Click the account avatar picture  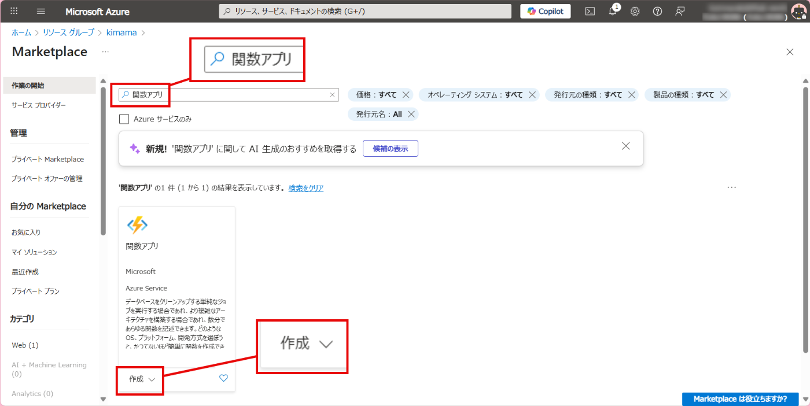tap(798, 12)
